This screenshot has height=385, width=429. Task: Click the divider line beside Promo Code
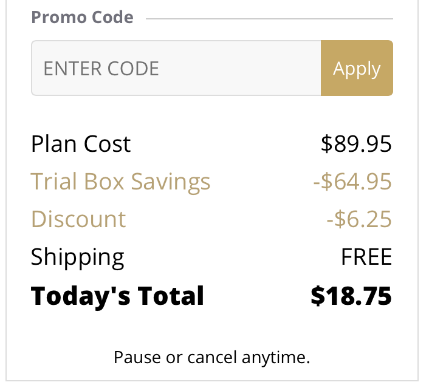(269, 19)
